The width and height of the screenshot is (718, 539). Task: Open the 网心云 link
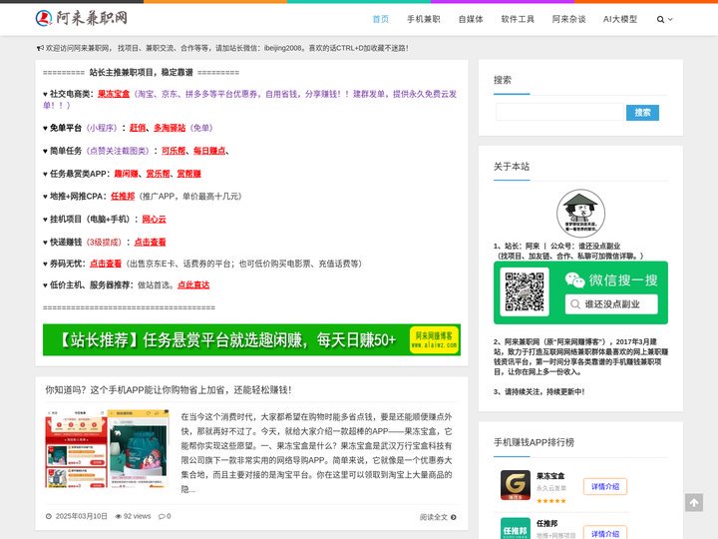[154, 219]
